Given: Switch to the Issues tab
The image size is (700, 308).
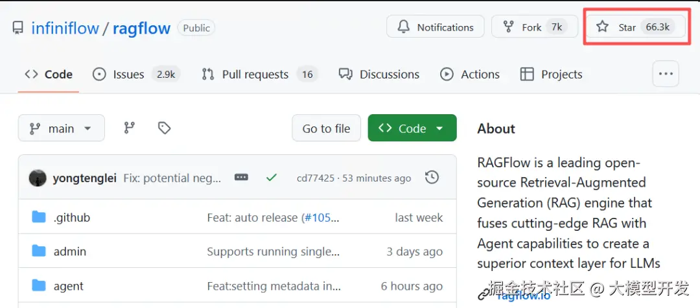Looking at the screenshot, I should (x=128, y=75).
